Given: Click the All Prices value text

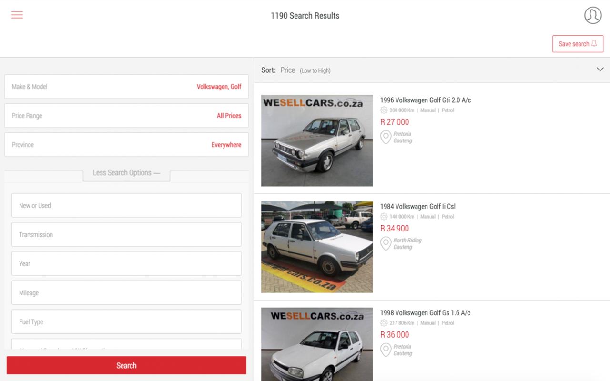Looking at the screenshot, I should (x=229, y=116).
